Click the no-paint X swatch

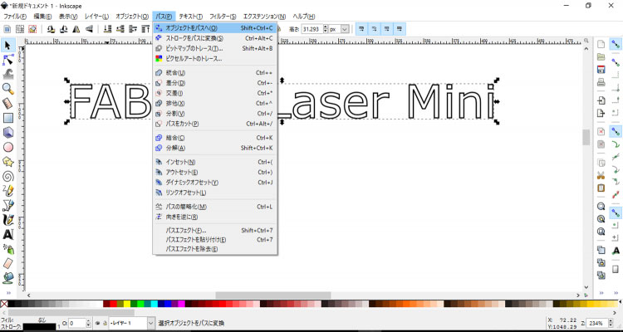(x=4, y=304)
